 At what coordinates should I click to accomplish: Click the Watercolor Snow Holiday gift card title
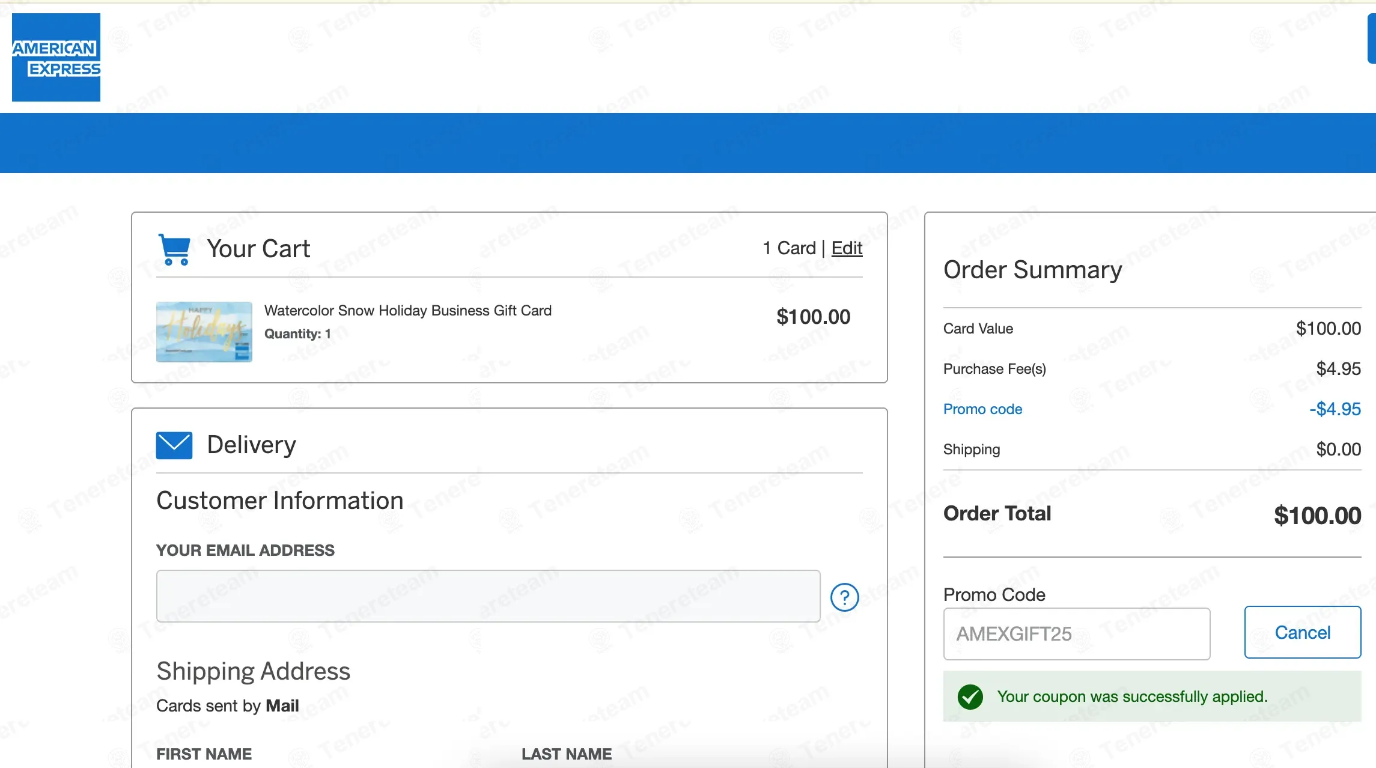click(x=407, y=311)
